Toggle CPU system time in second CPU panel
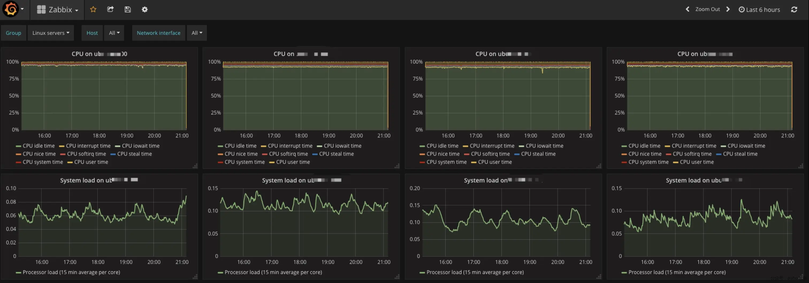Screen dimensions: 809x283 click(x=245, y=162)
